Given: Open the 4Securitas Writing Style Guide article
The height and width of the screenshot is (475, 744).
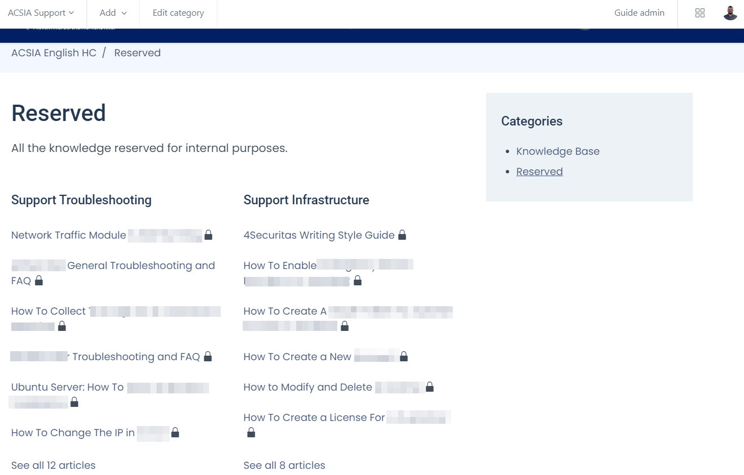Looking at the screenshot, I should tap(319, 235).
